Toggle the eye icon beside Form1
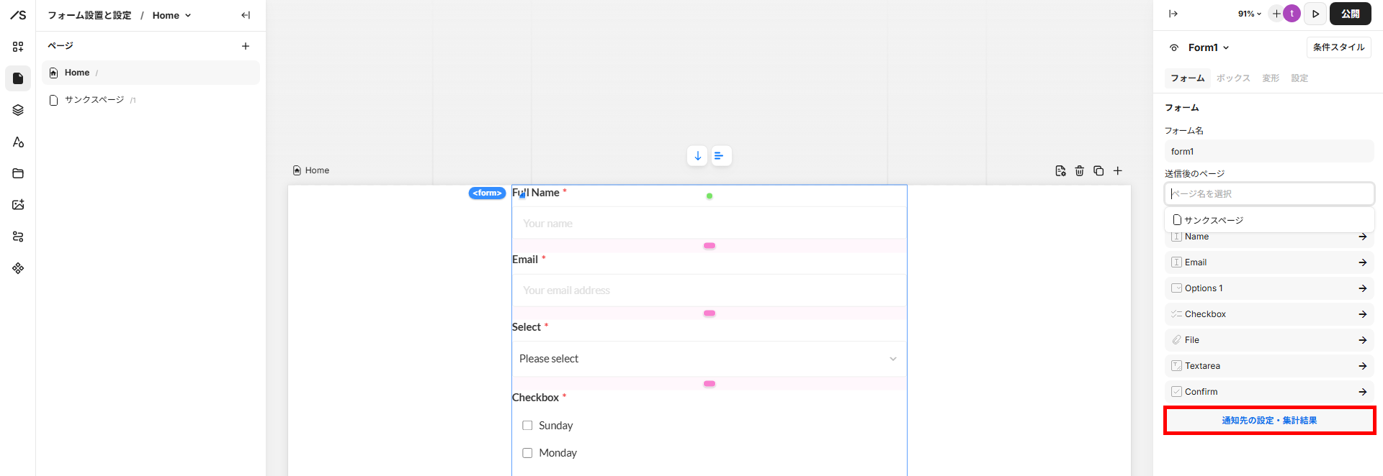This screenshot has height=476, width=1383. click(x=1174, y=47)
